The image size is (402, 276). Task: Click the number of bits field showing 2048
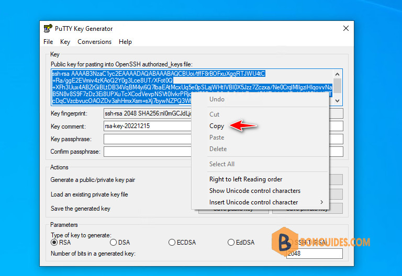tap(314, 254)
